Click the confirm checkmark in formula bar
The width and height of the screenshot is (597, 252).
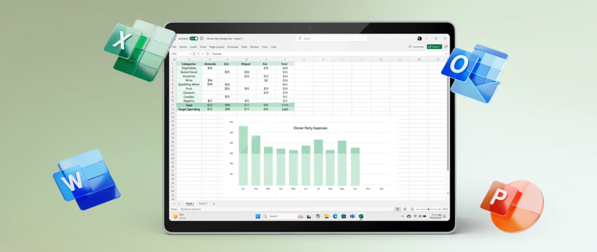(203, 54)
